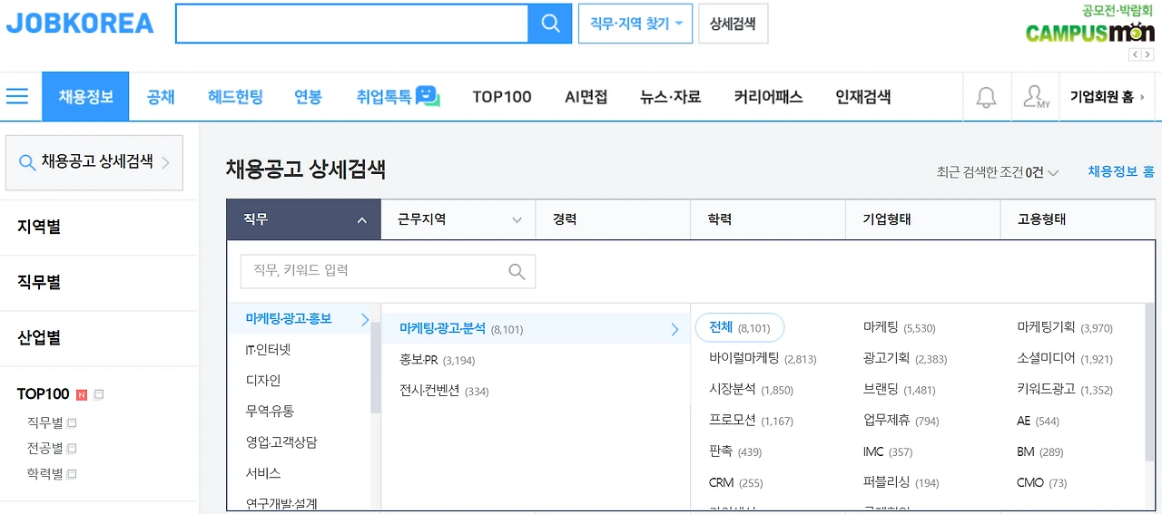
Task: Click the banner next arrow
Action: (1147, 55)
